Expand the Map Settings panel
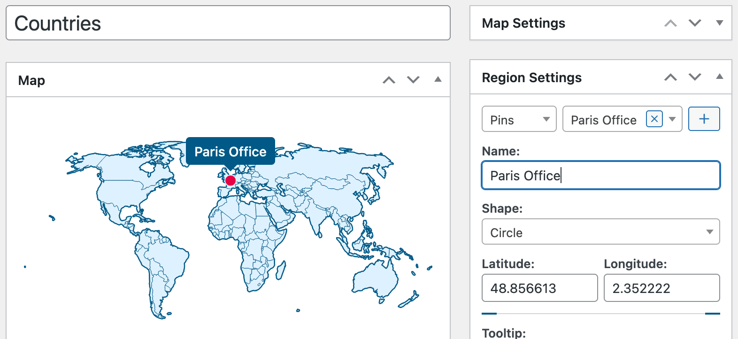This screenshot has width=738, height=339. pos(719,23)
